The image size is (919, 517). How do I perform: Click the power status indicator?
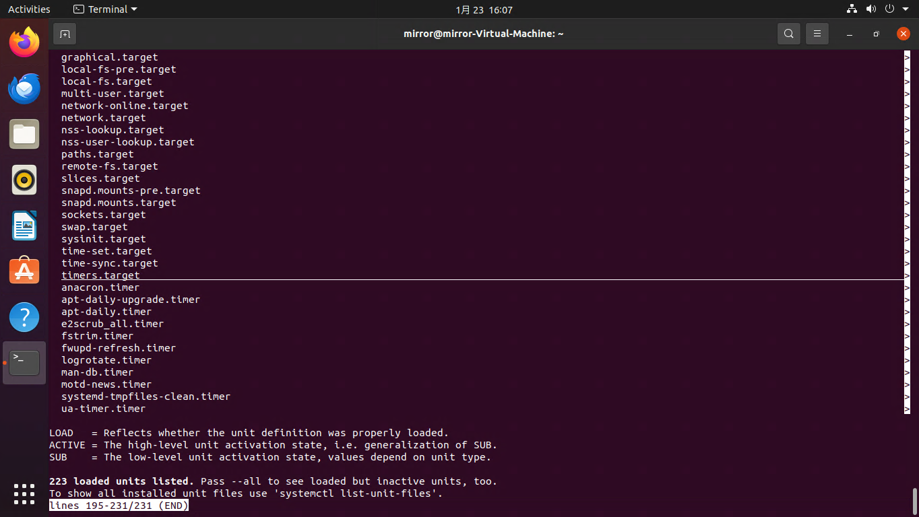[889, 9]
